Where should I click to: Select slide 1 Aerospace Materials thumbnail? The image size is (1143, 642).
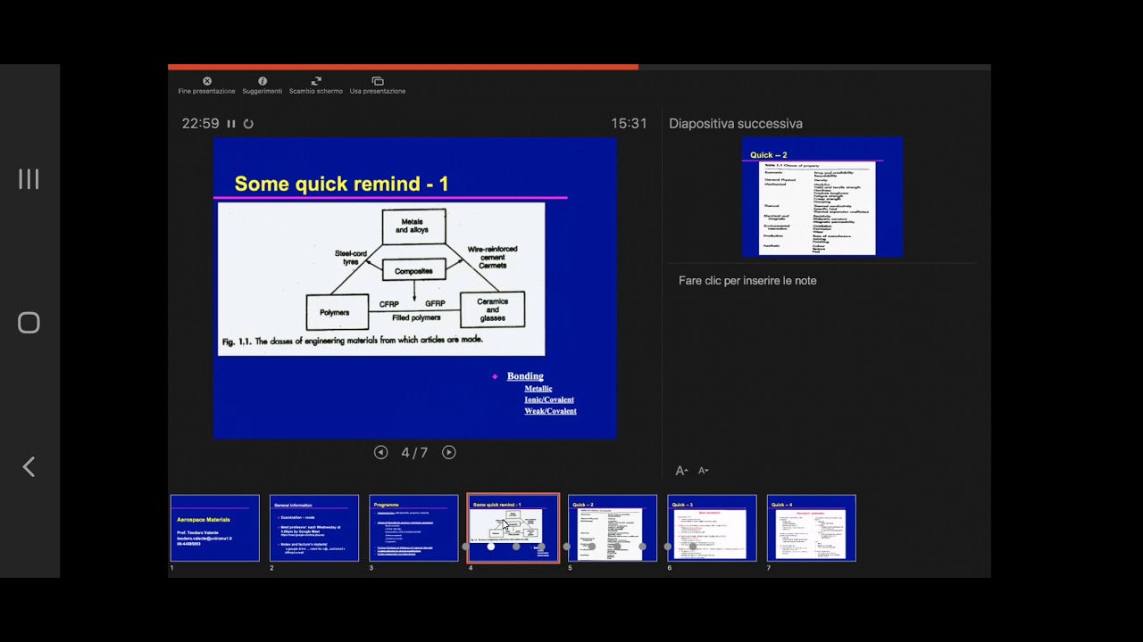click(x=215, y=528)
